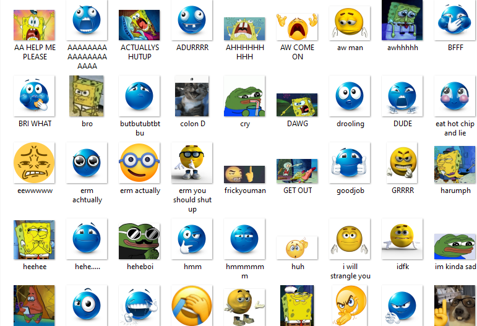Click the 'drooling' blue emoji image
477x326 pixels.
click(x=350, y=96)
